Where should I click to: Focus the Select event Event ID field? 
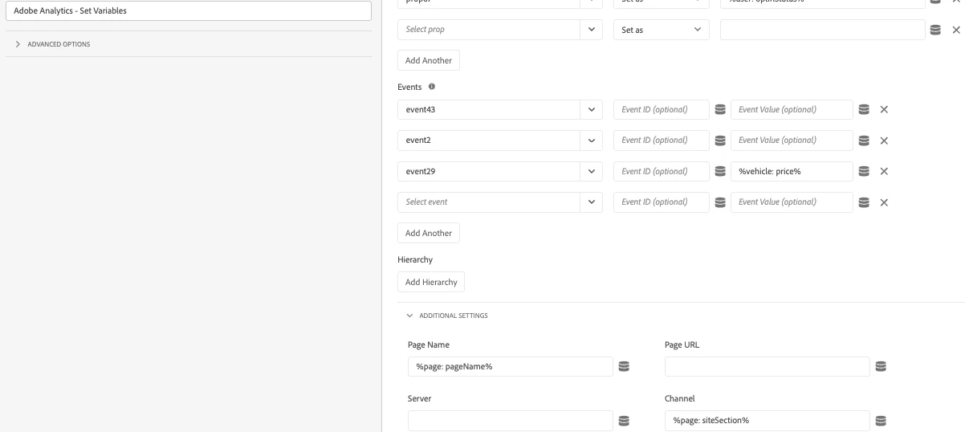(x=662, y=202)
